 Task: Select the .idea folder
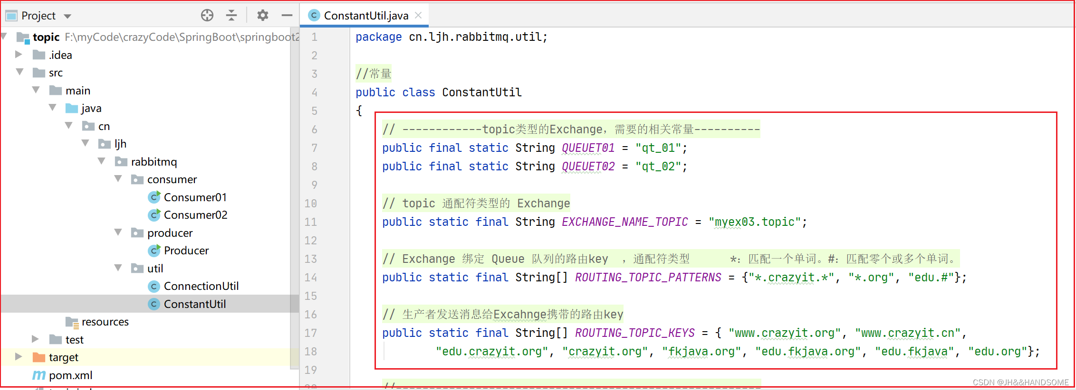point(60,55)
